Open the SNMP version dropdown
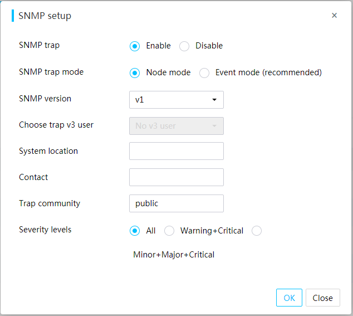 pos(176,100)
